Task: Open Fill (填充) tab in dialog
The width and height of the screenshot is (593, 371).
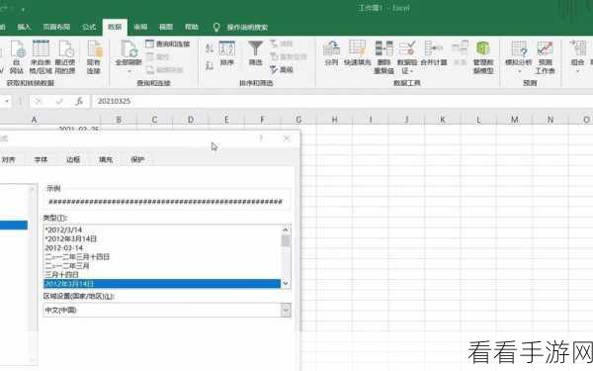Action: [x=106, y=159]
